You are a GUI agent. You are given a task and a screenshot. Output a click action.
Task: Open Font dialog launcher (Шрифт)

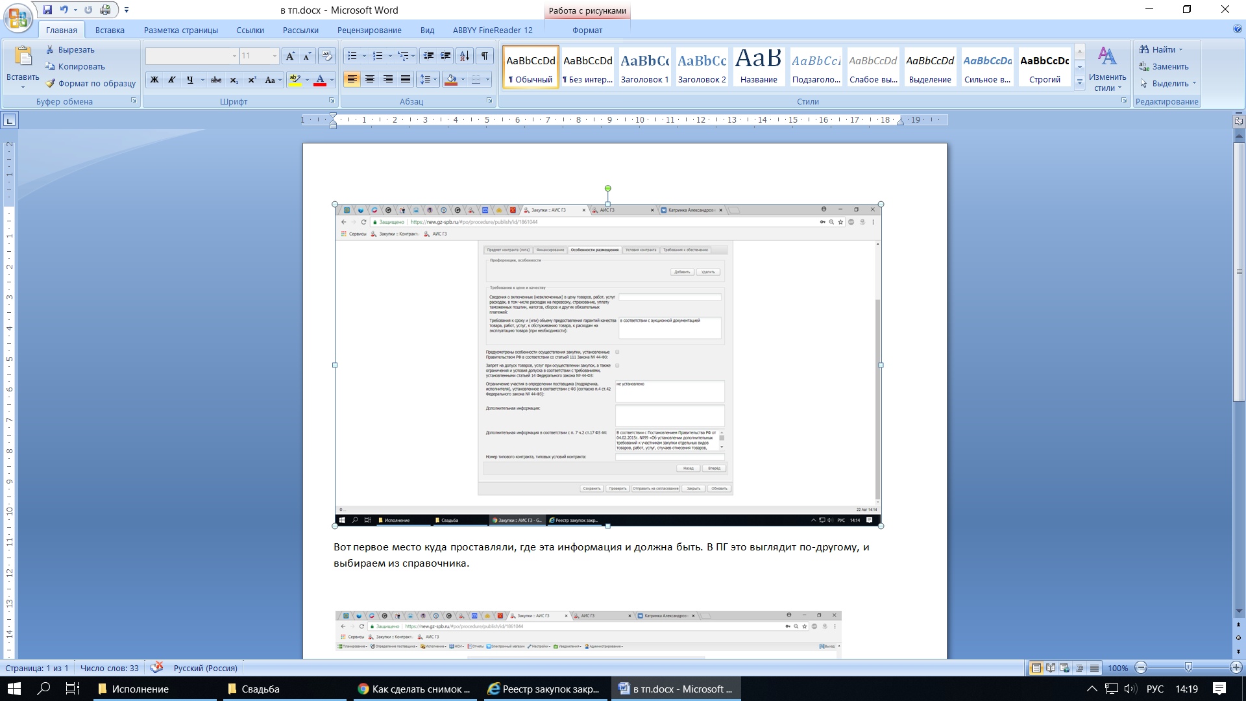(332, 101)
